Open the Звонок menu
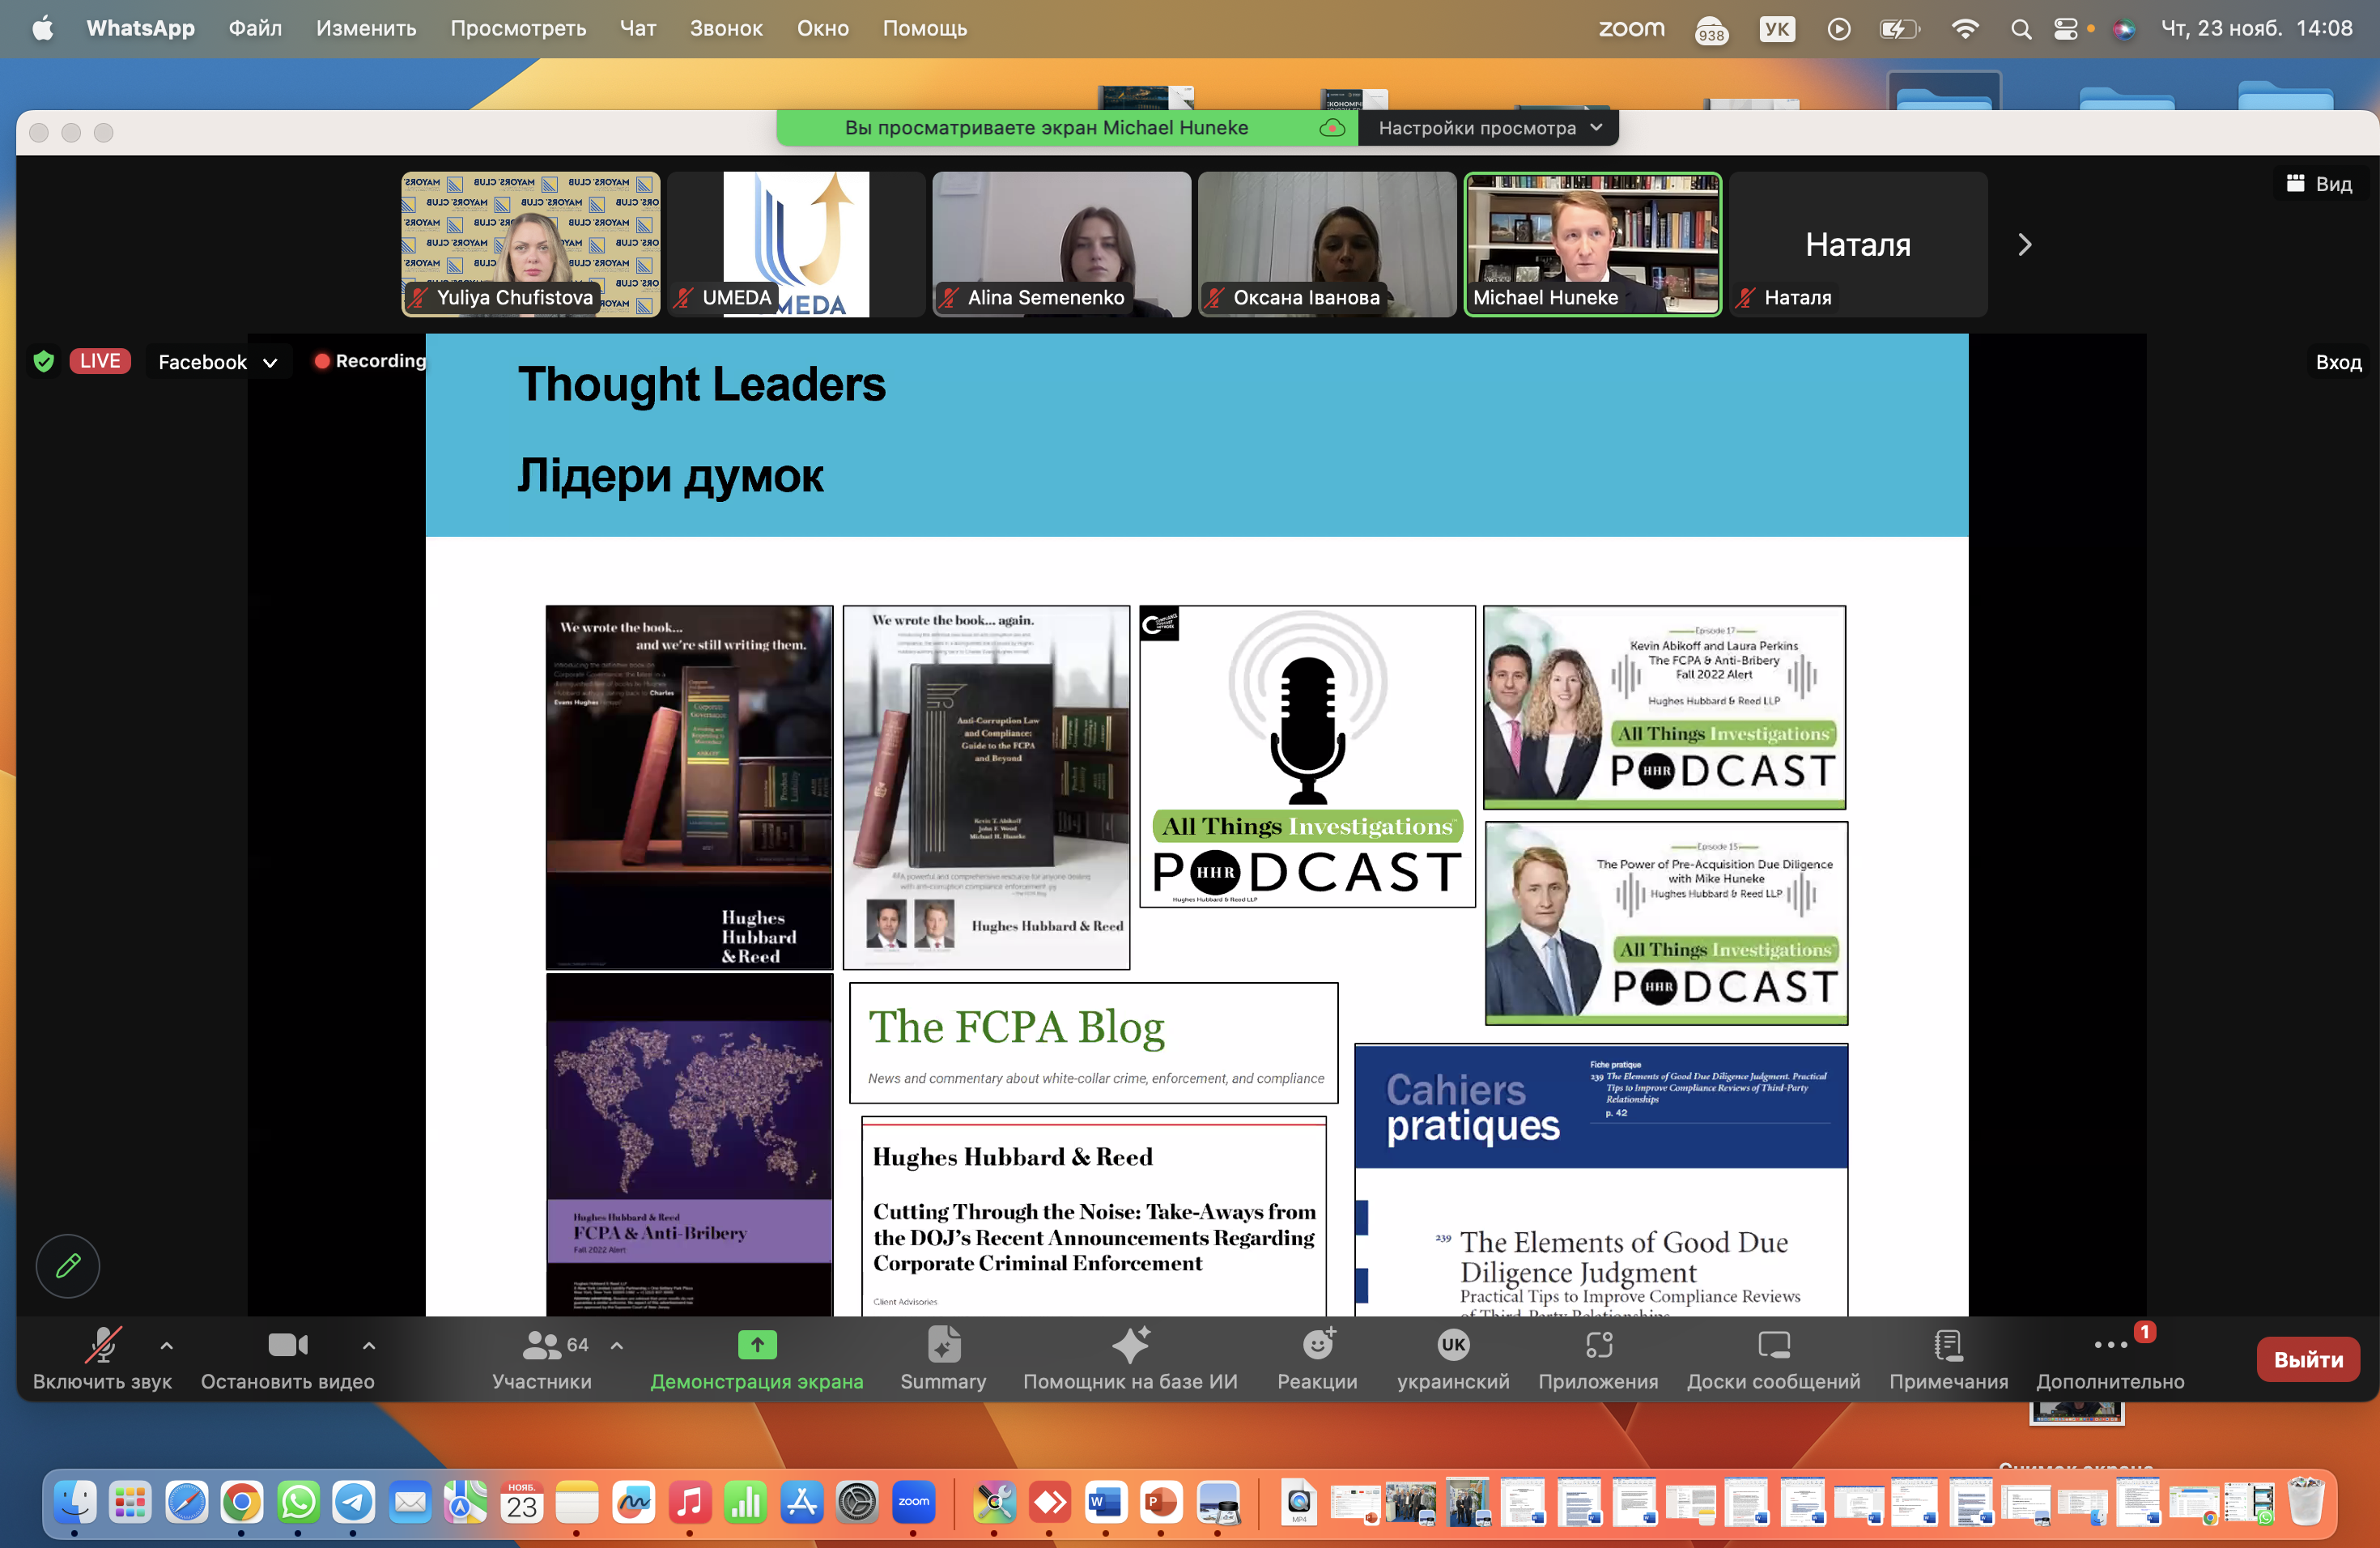2380x1548 pixels. pyautogui.click(x=726, y=28)
